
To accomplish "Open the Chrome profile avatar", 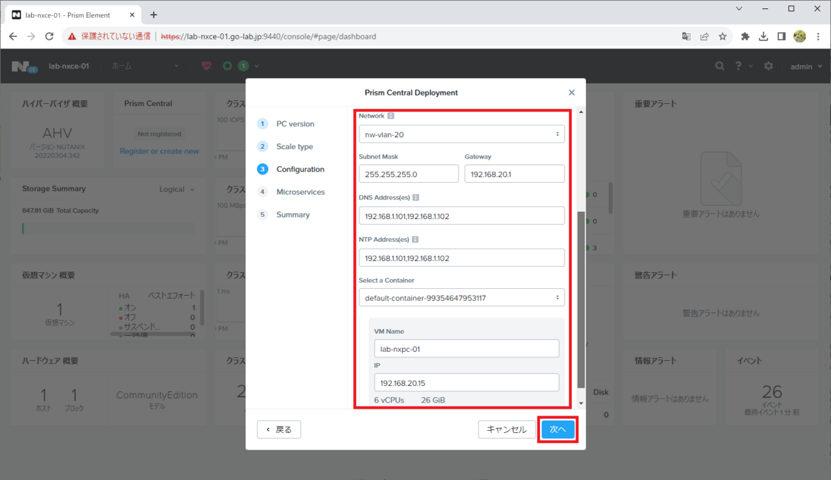I will point(799,36).
